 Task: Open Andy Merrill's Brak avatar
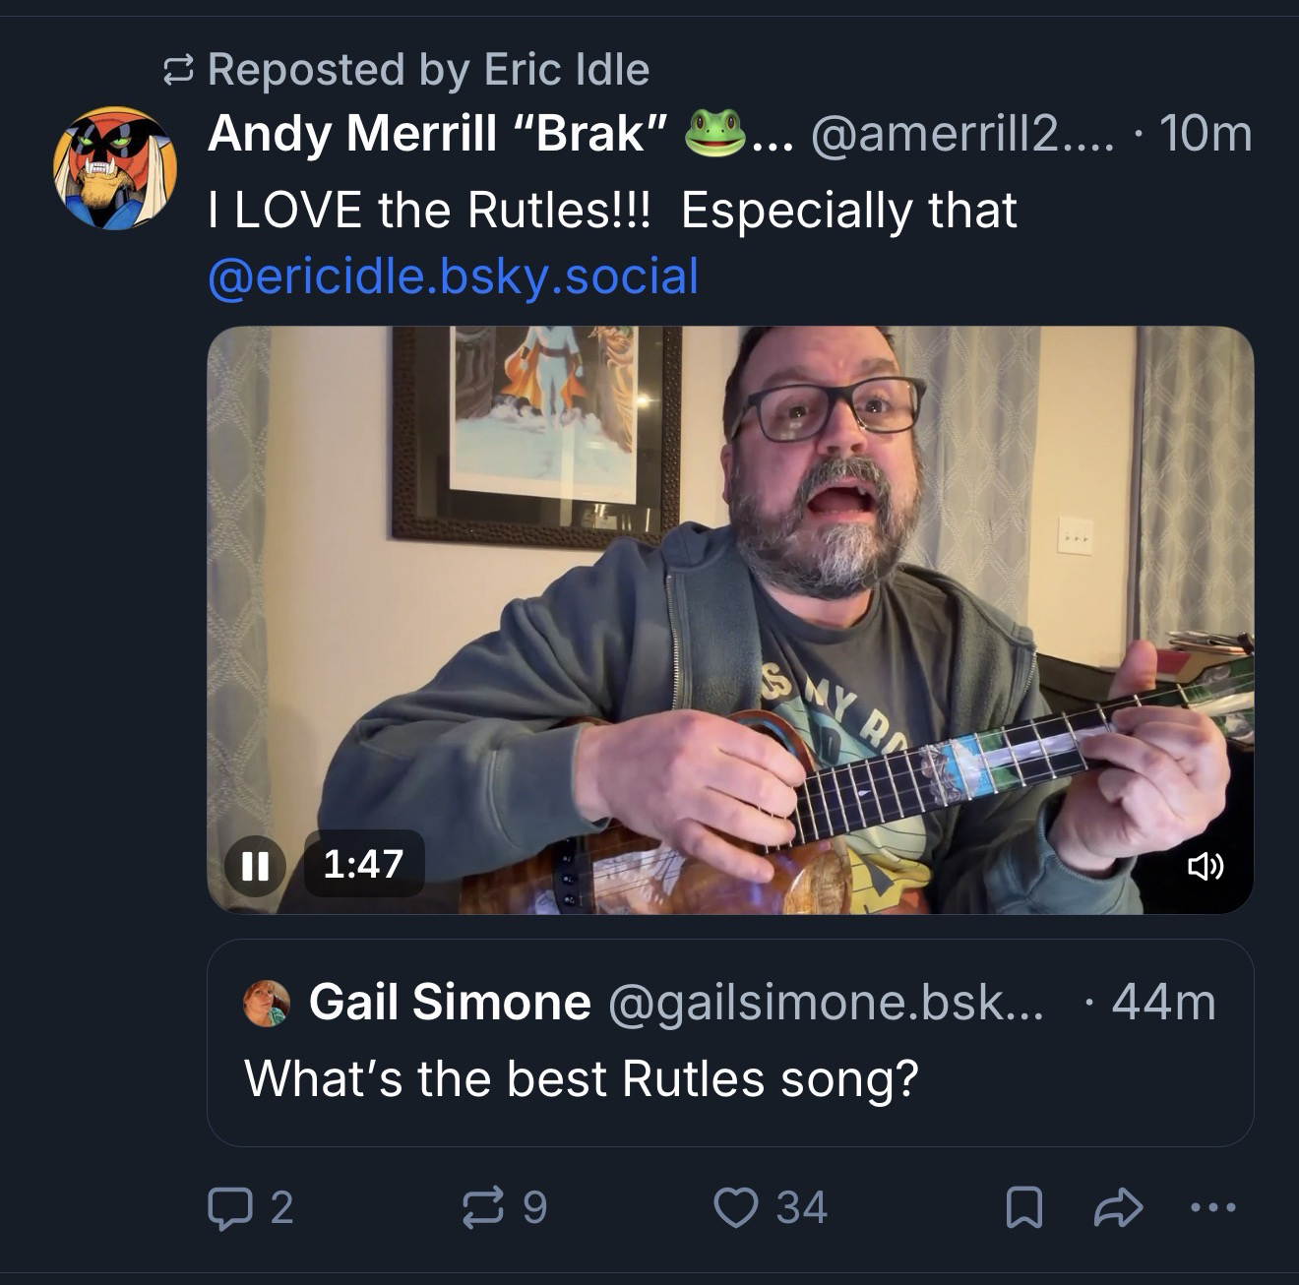pos(115,168)
